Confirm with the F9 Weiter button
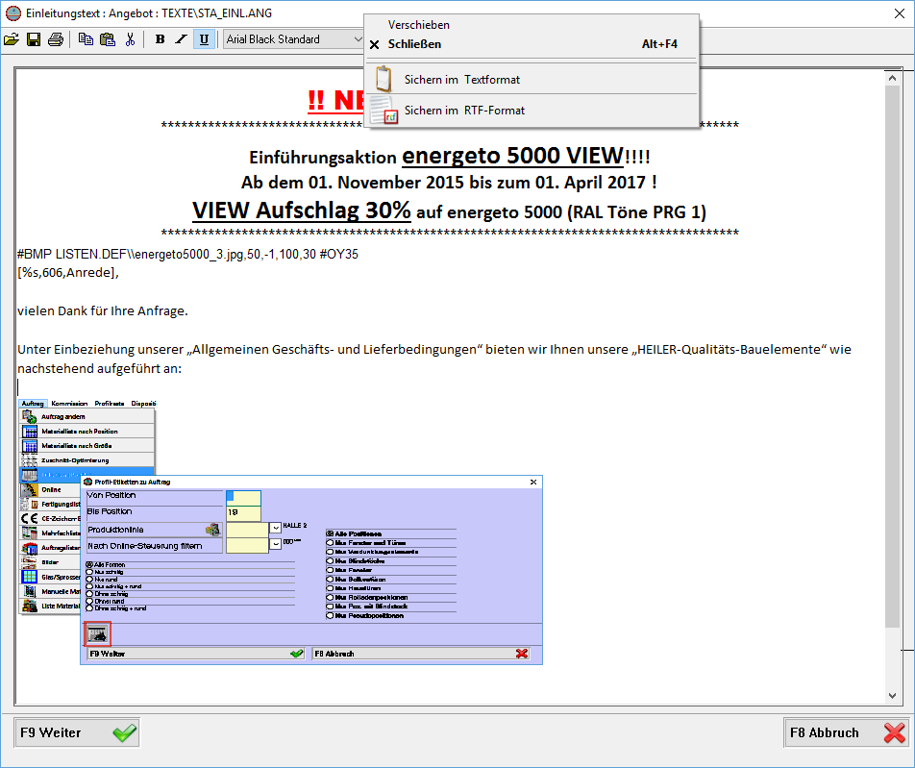The image size is (915, 768). tap(77, 733)
